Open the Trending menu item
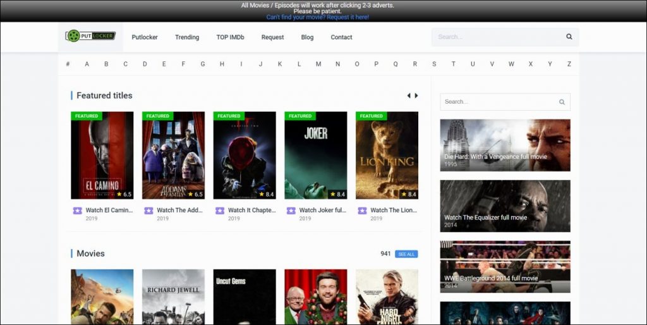 click(187, 37)
